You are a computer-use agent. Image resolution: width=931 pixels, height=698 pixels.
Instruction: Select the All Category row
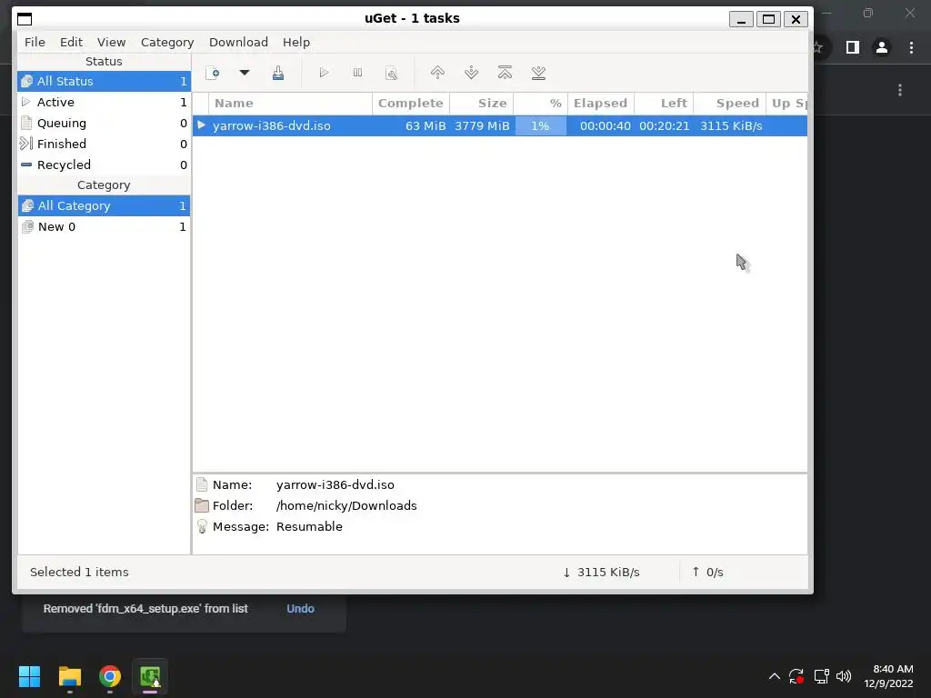click(104, 206)
